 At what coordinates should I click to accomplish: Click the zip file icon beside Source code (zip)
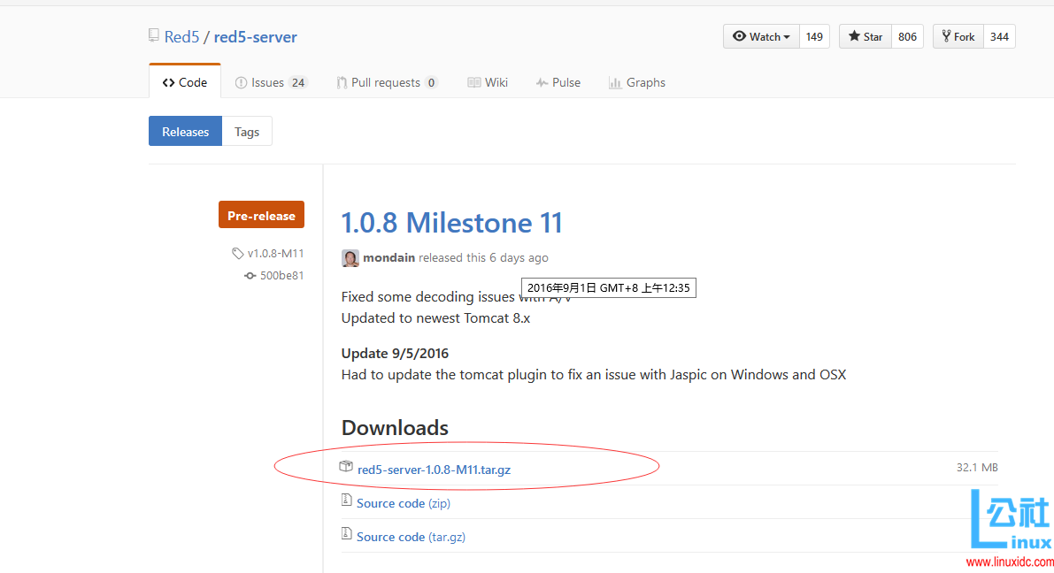click(x=347, y=501)
